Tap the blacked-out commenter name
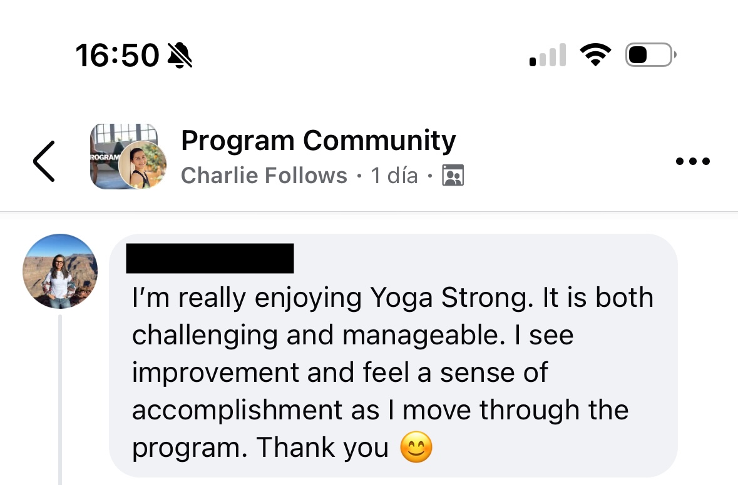The image size is (738, 485). click(x=210, y=259)
